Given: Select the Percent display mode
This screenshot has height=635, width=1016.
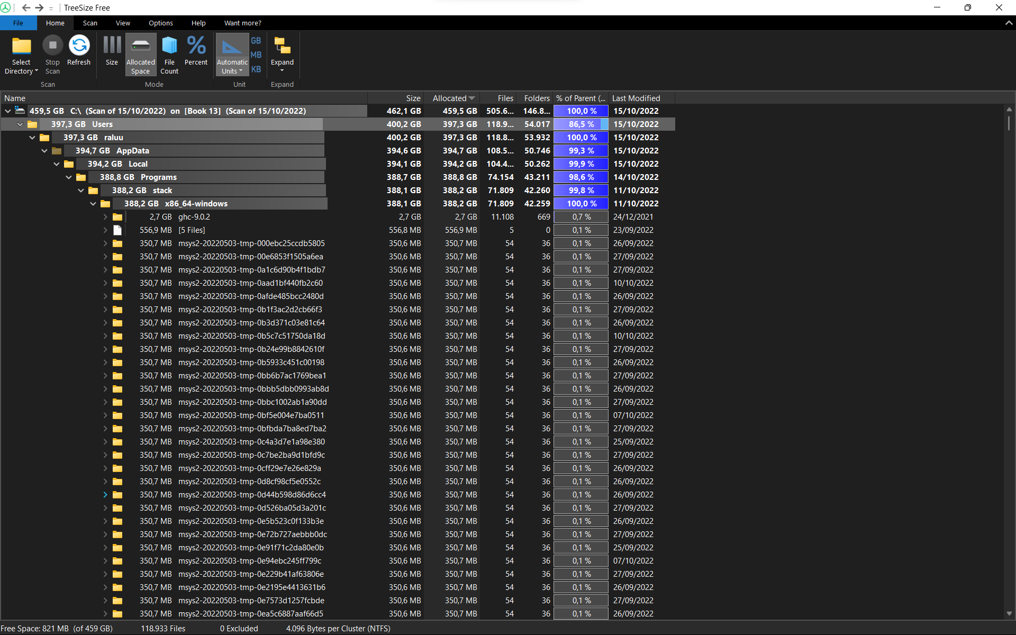Looking at the screenshot, I should click(x=196, y=53).
